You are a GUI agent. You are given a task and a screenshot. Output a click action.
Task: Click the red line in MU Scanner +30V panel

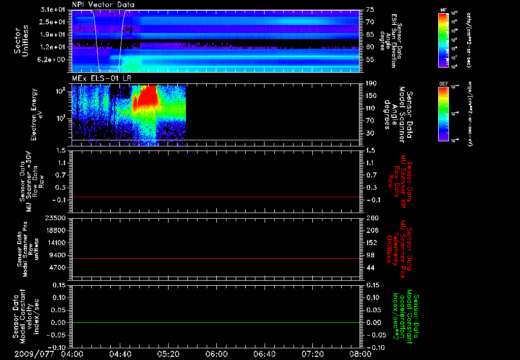coord(216,197)
